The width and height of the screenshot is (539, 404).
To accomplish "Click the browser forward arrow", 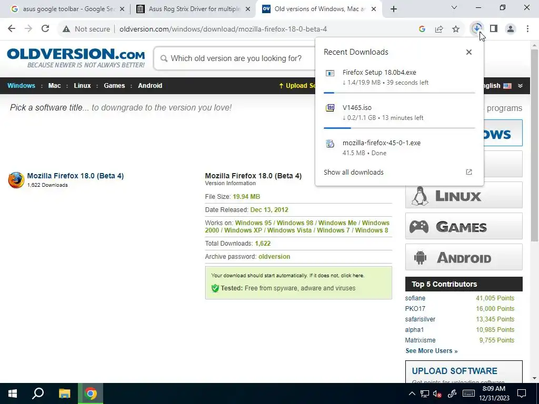I will [28, 29].
